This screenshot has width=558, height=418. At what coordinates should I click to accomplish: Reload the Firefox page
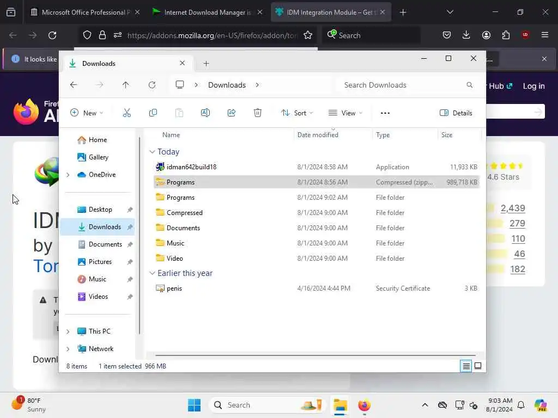[x=52, y=35]
